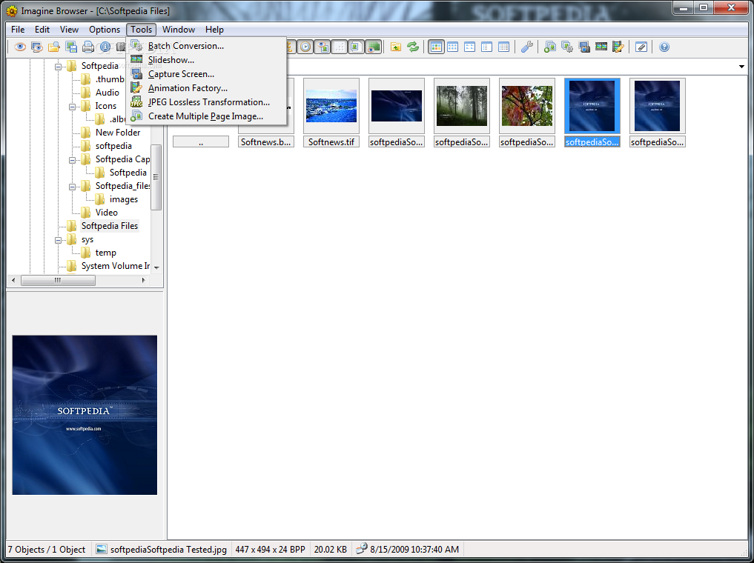Switch to details view mode
Viewport: 754px width, 563px height.
pos(503,47)
